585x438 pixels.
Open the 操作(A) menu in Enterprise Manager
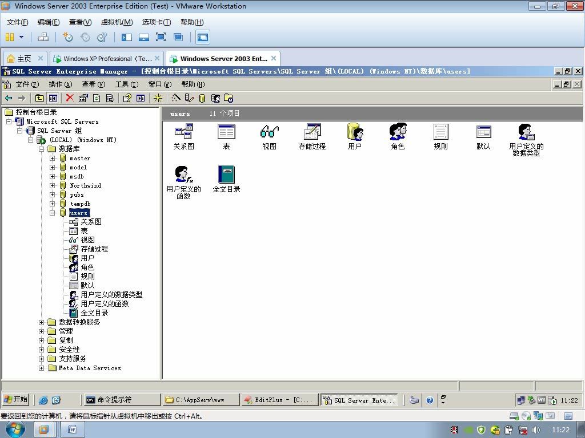click(x=61, y=84)
